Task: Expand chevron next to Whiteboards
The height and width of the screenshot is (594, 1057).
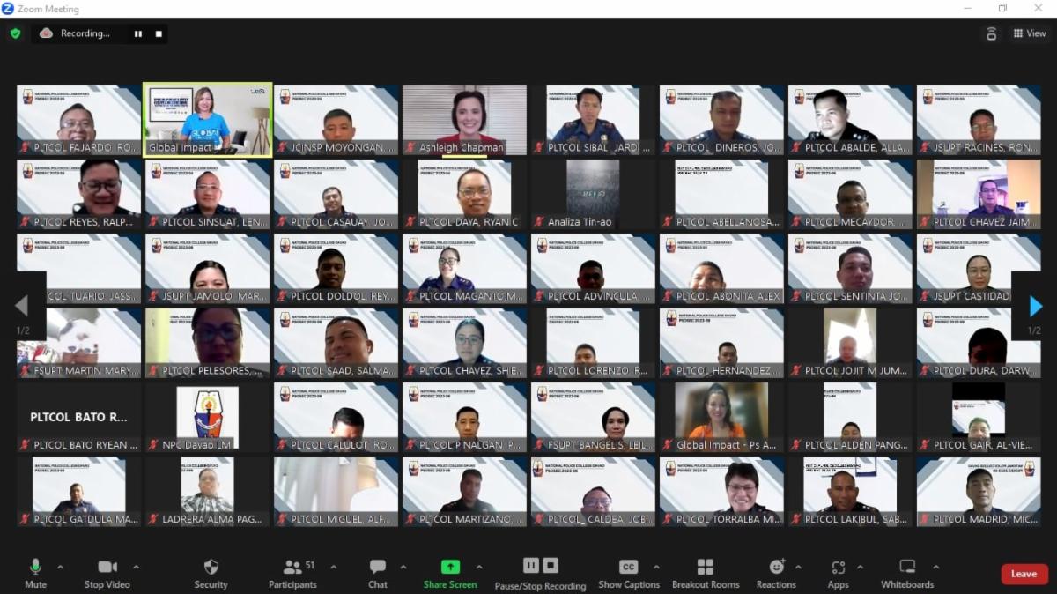Action: point(935,567)
